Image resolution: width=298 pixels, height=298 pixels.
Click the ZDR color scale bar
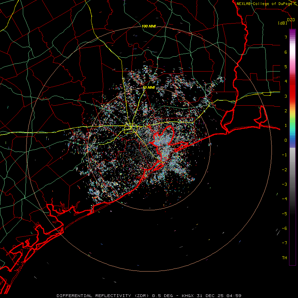(x=292, y=147)
